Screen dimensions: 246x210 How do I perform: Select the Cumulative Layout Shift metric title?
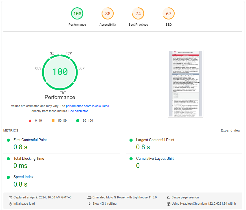click(155, 159)
